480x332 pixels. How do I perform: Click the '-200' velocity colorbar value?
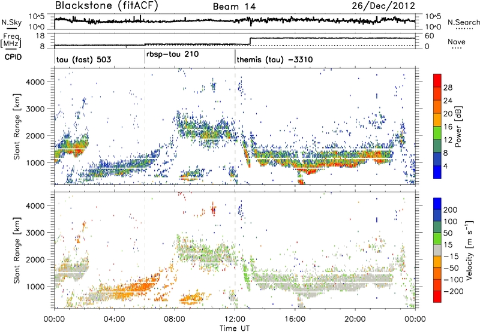(x=453, y=291)
